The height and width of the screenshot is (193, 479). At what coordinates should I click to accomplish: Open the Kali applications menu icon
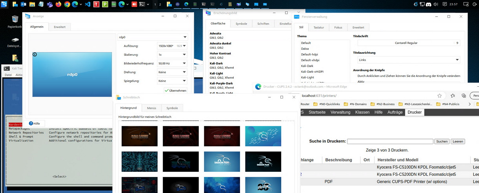(x=4, y=4)
